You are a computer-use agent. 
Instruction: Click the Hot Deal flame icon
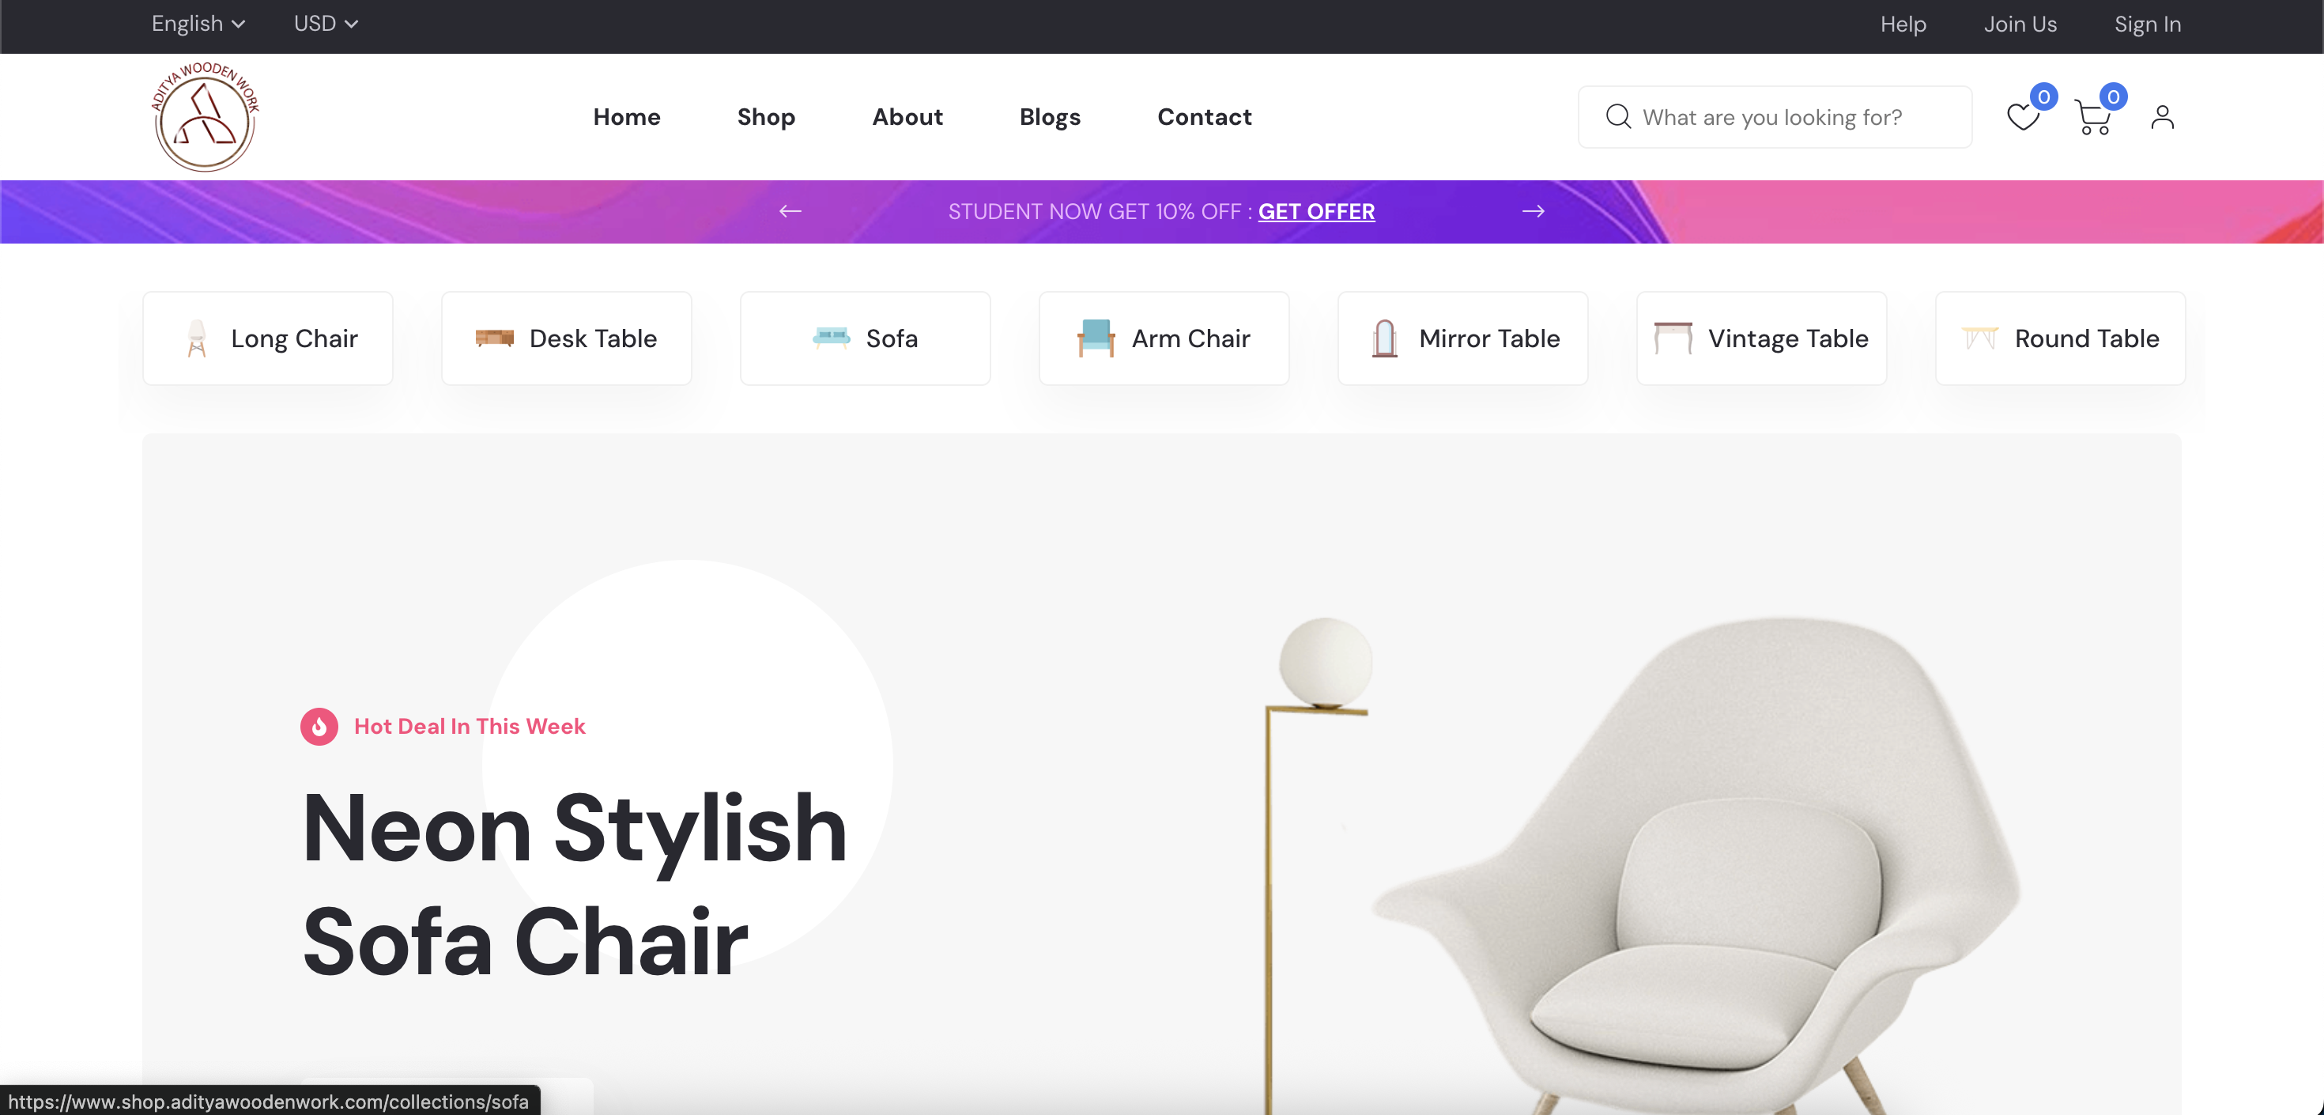(319, 727)
